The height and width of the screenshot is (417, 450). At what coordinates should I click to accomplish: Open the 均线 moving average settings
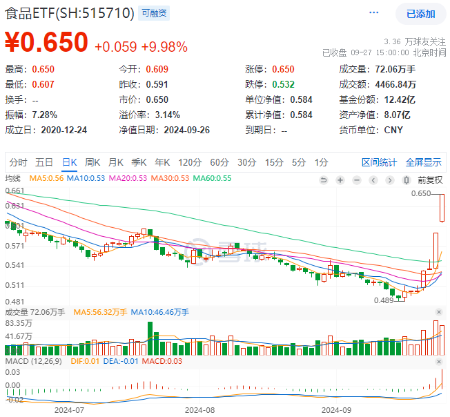click(14, 178)
